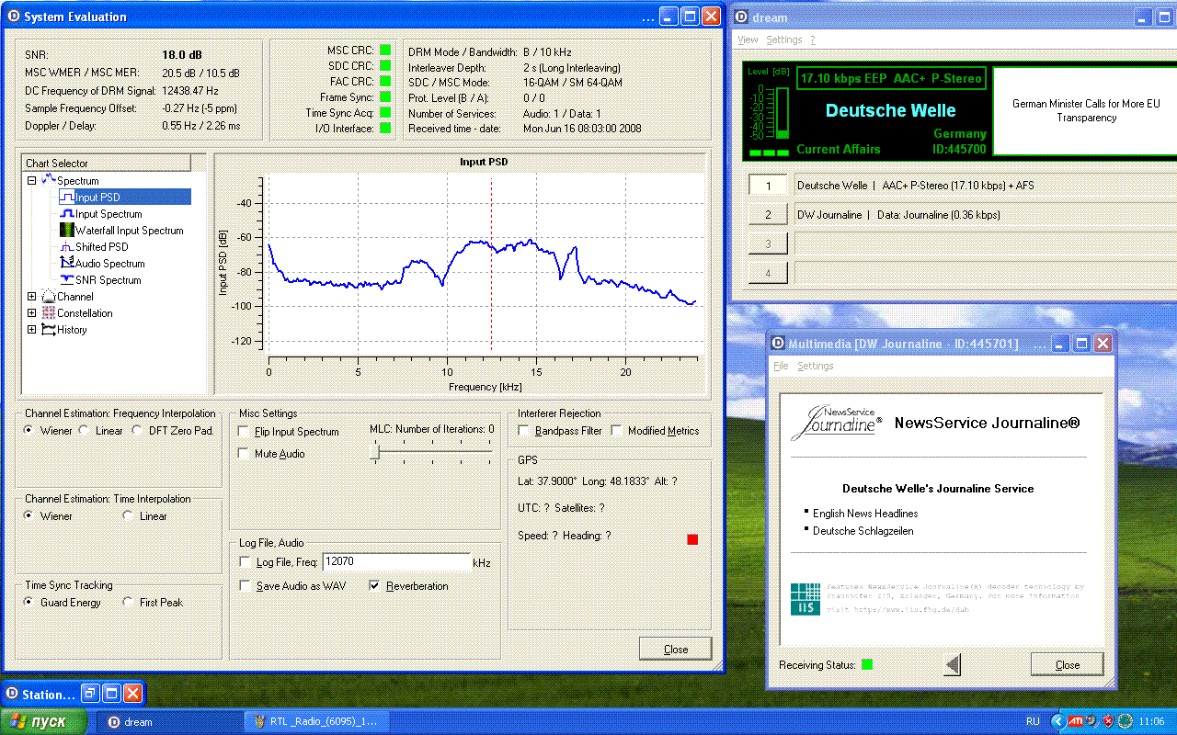Image resolution: width=1177 pixels, height=735 pixels.
Task: Select the Input Spectrum chart icon
Action: (x=67, y=213)
